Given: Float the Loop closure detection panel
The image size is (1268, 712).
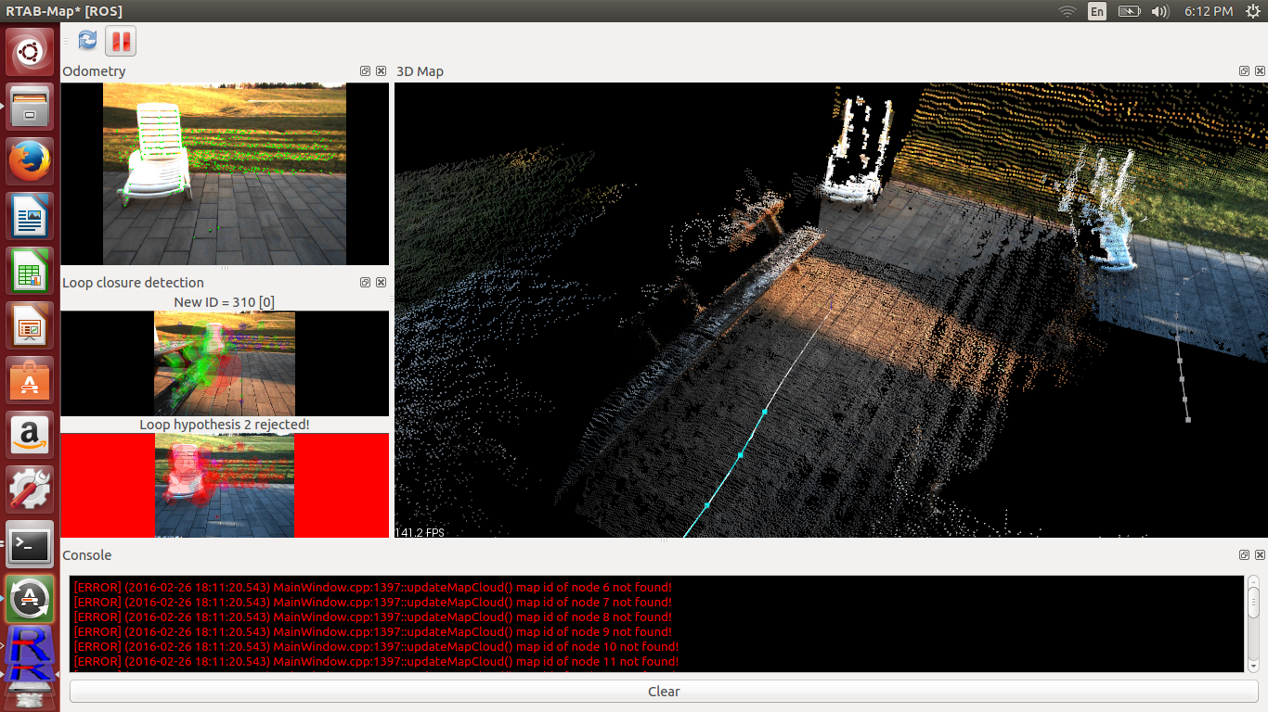Looking at the screenshot, I should (366, 282).
